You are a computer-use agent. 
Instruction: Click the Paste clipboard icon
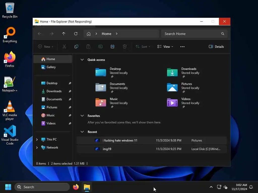pyautogui.click(x=88, y=46)
